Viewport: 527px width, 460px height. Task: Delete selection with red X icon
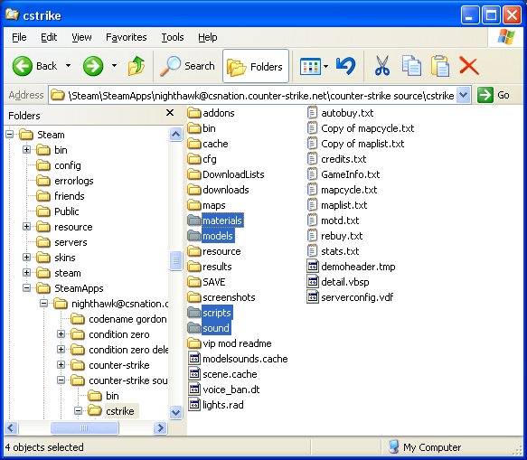(x=469, y=66)
